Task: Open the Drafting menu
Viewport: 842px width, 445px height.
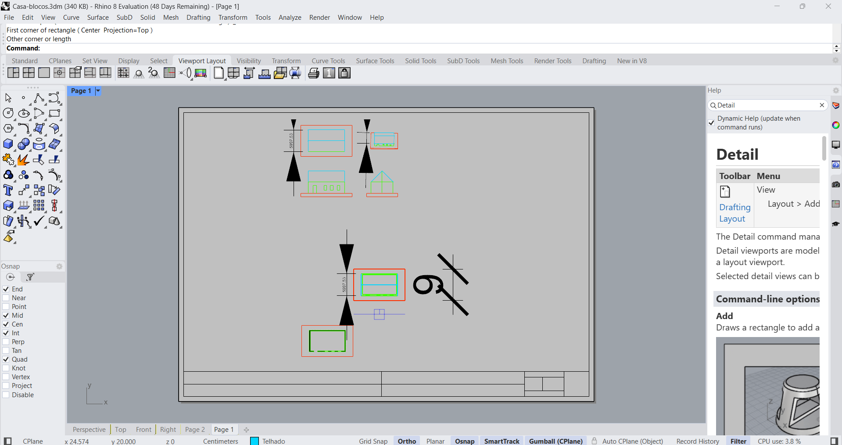Action: pyautogui.click(x=198, y=18)
